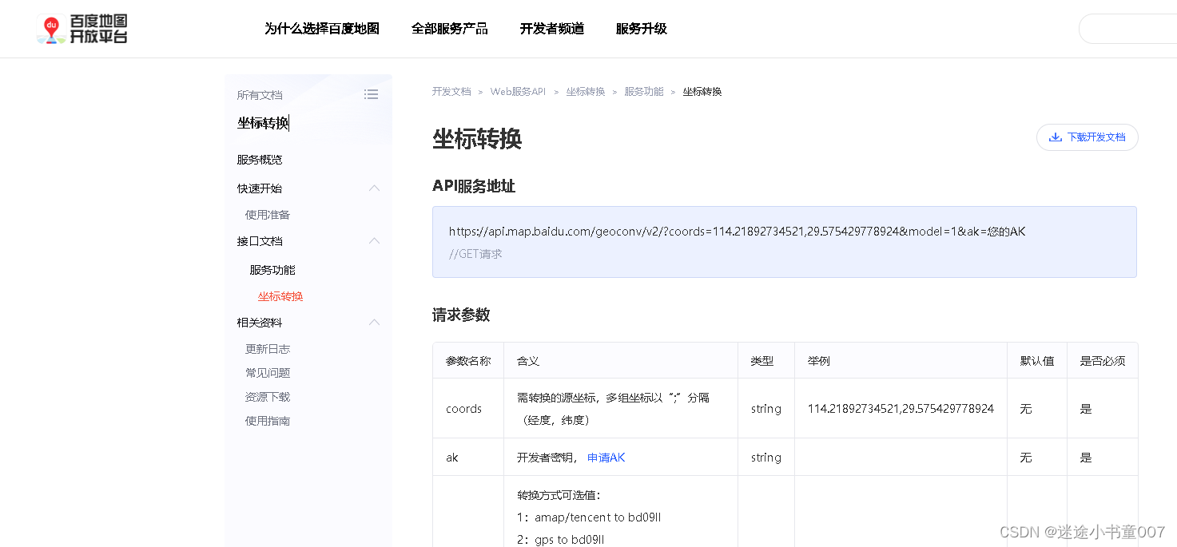Open 更新日志 in sidebar

268,349
